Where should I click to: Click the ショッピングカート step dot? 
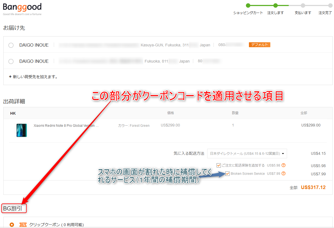[x=248, y=5]
